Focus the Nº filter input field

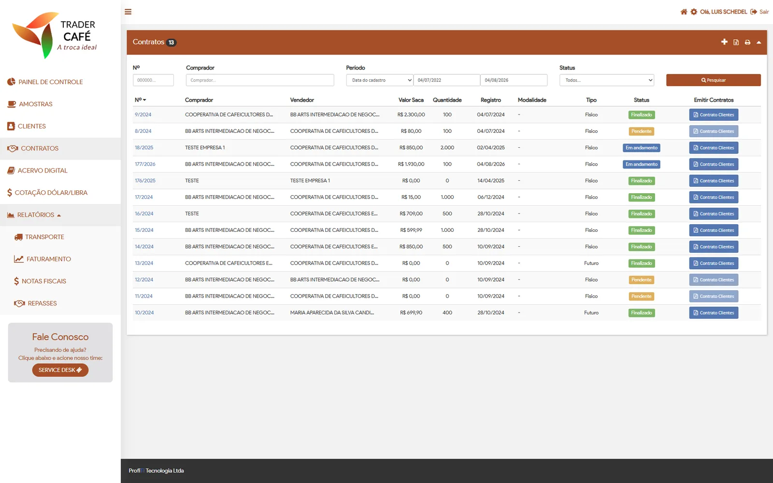(x=153, y=80)
